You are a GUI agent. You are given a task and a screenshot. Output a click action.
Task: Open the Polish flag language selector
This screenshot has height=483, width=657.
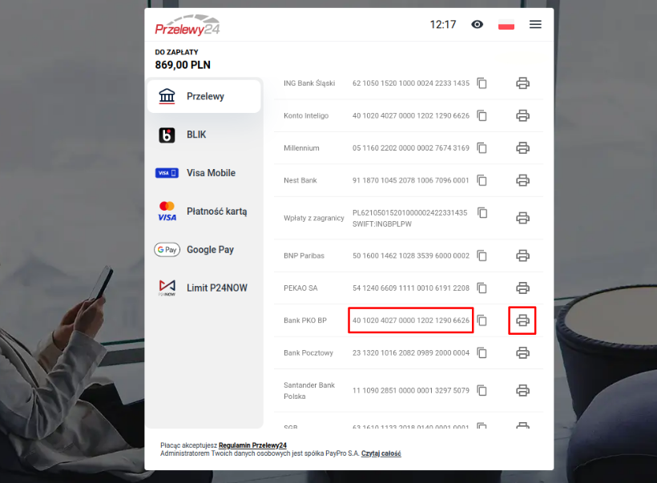tap(506, 24)
